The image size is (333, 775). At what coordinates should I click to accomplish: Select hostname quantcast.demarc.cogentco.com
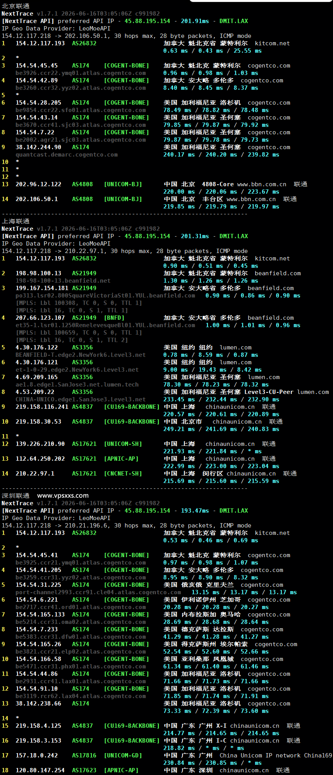67,155
